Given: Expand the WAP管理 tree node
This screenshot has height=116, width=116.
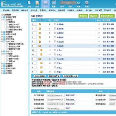Looking at the screenshot, I should (2, 71).
